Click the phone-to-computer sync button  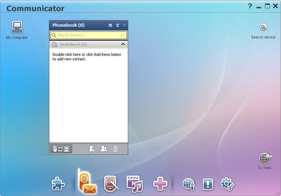click(61, 149)
